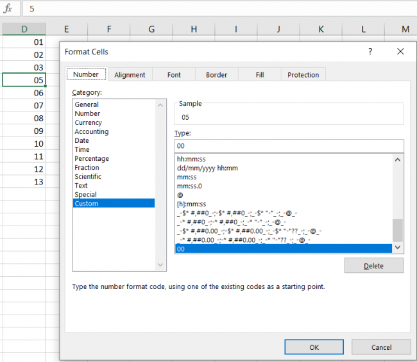417x362 pixels.
Task: Click the type list scrollbar thumb
Action: (x=398, y=230)
